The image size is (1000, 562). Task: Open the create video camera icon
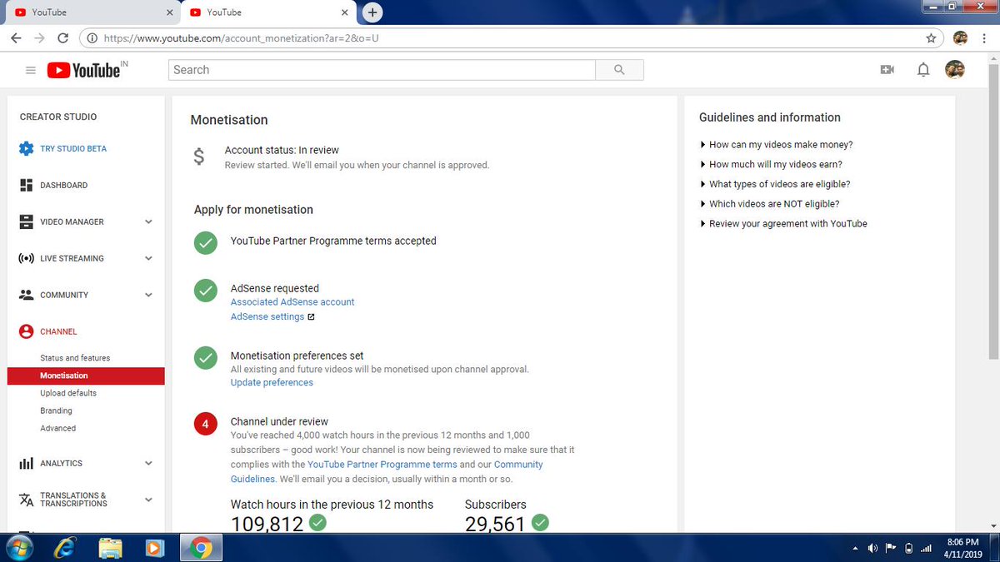click(887, 70)
